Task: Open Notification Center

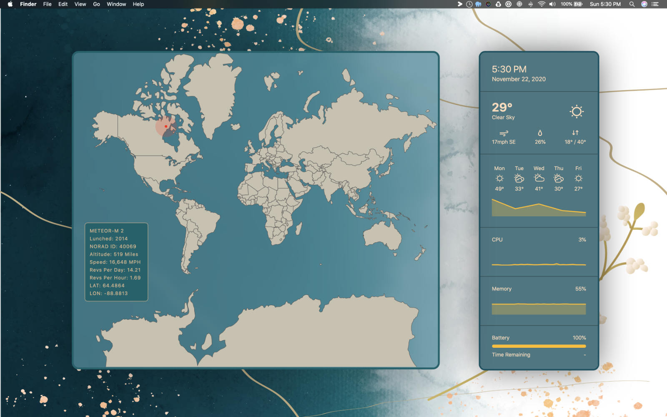Action: tap(655, 4)
